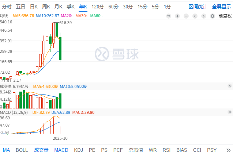Zoom in the chart with plus icon
Screen dimensions: 233x154
tap(177, 16)
